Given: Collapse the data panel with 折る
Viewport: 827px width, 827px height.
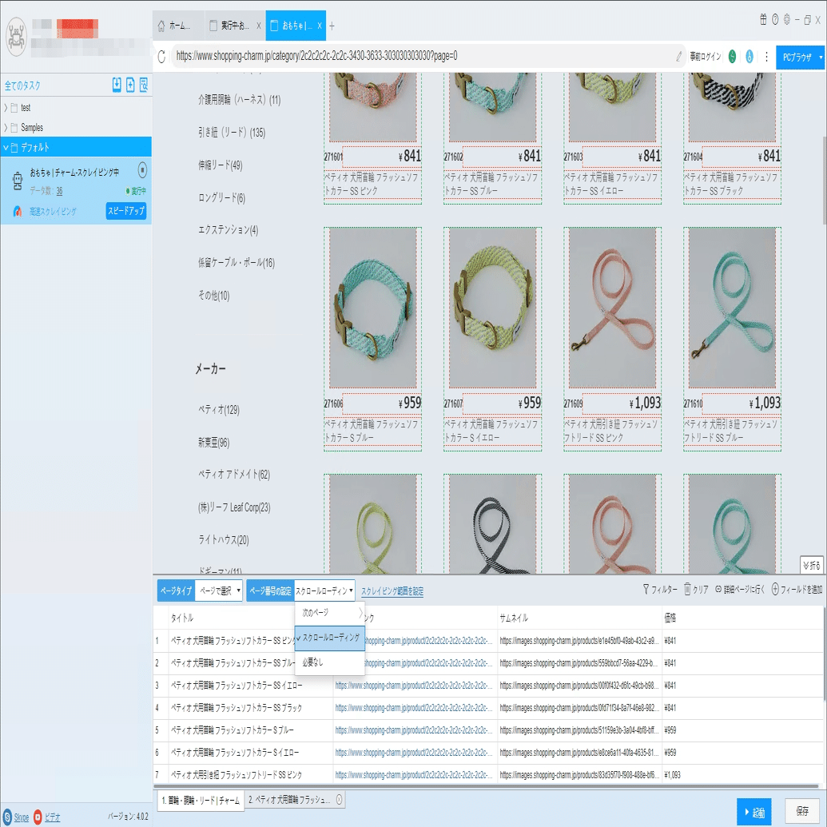Looking at the screenshot, I should coord(812,566).
